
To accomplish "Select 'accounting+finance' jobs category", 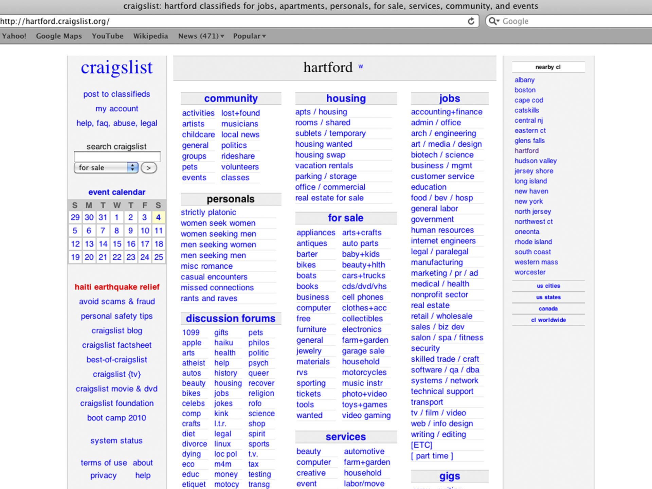I will (x=447, y=112).
